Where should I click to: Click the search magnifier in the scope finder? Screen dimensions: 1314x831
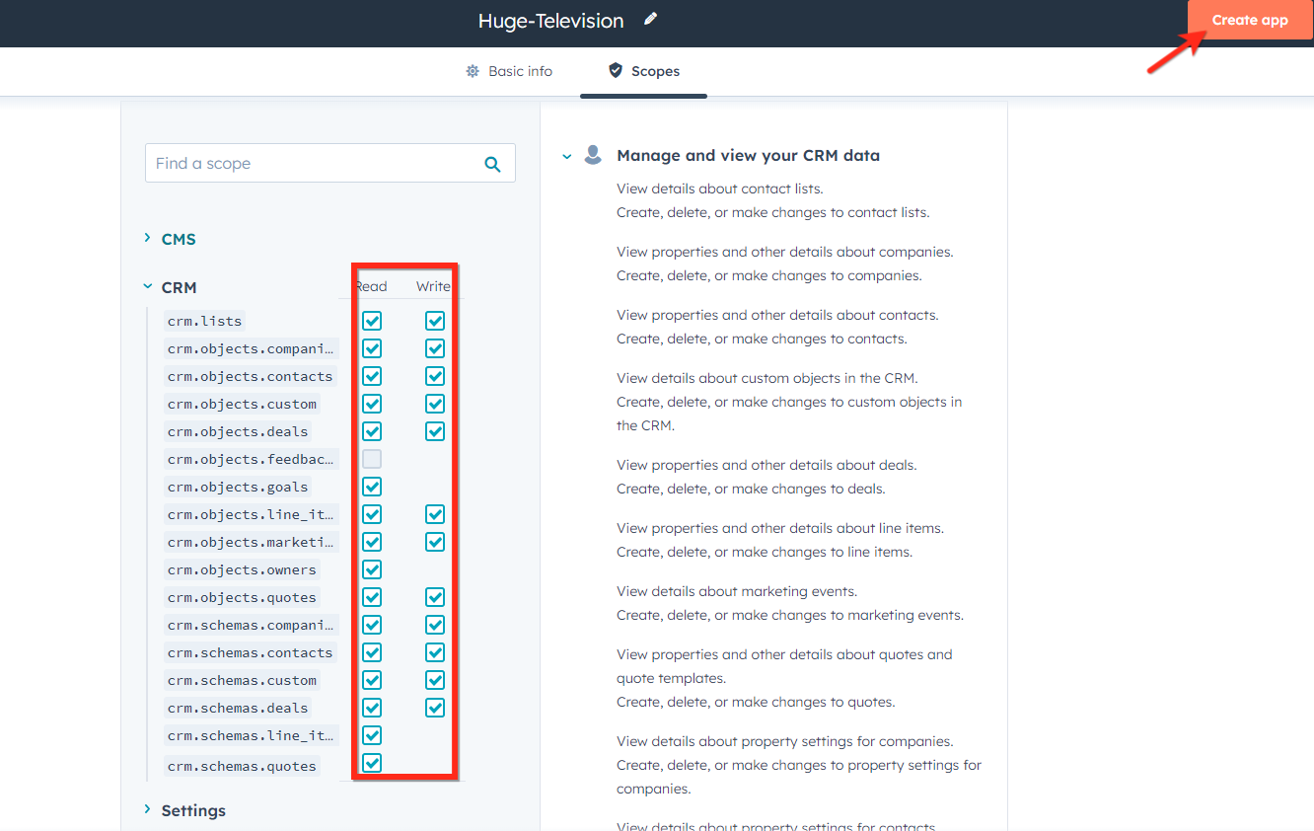click(492, 163)
